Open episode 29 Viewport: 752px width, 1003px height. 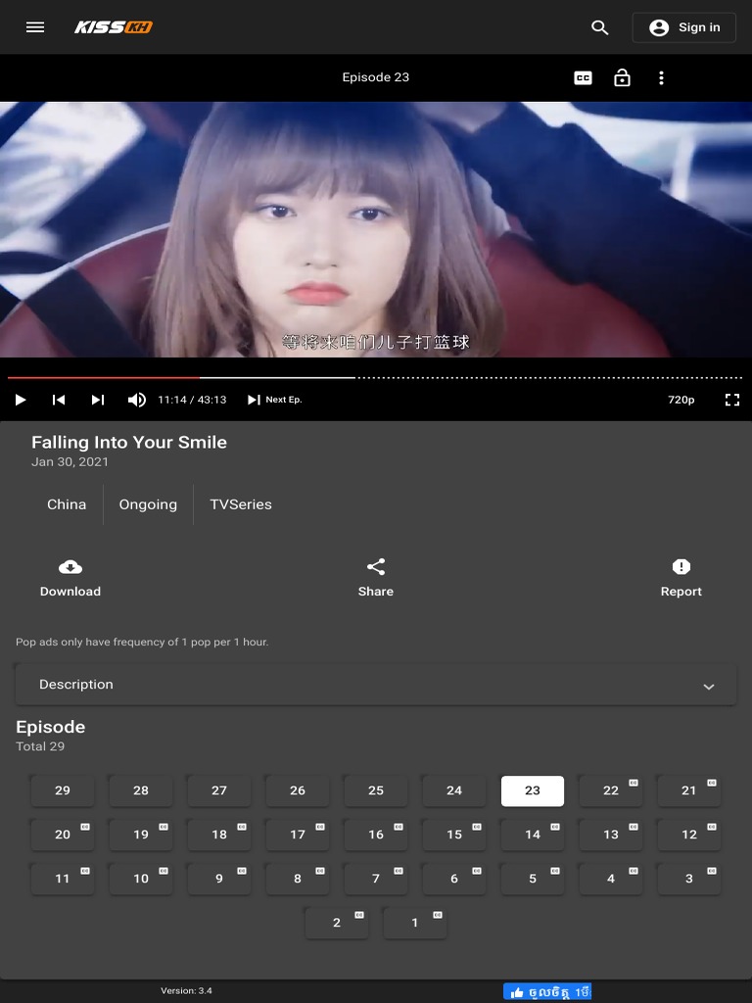point(63,790)
